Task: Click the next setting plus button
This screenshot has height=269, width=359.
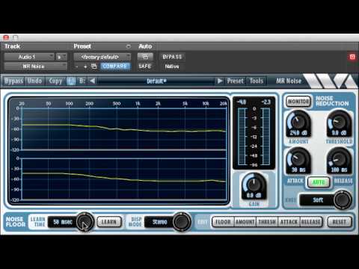Action: (x=85, y=67)
